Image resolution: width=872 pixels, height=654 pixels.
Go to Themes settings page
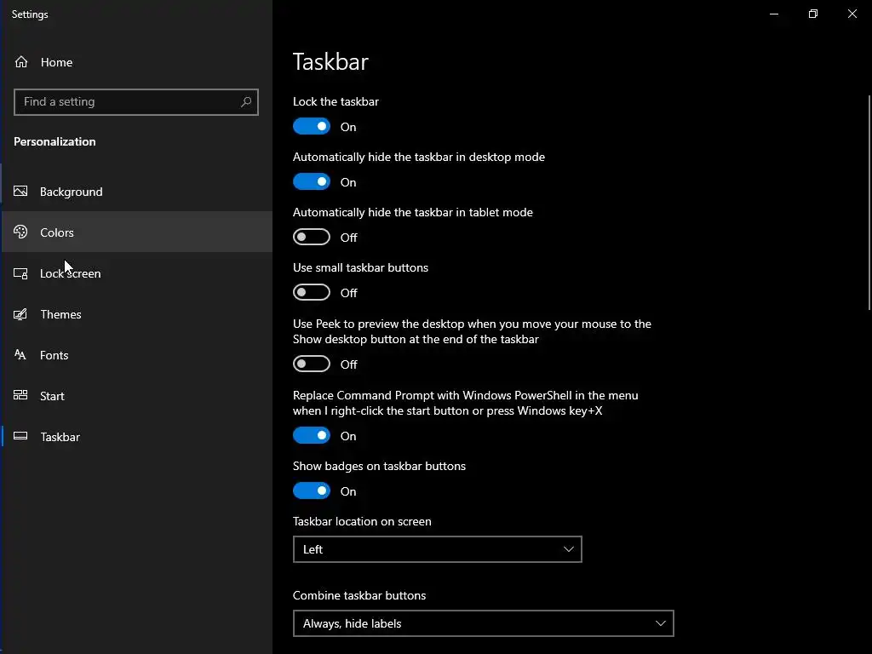pos(60,314)
